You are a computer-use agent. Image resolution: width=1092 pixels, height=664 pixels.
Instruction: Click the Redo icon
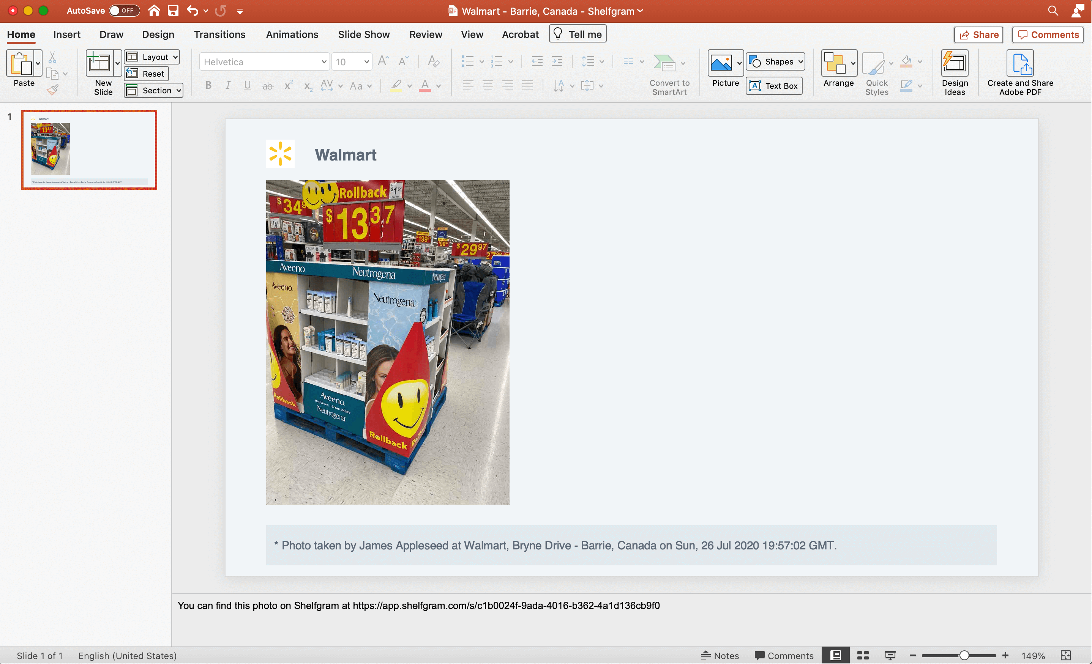tap(220, 11)
